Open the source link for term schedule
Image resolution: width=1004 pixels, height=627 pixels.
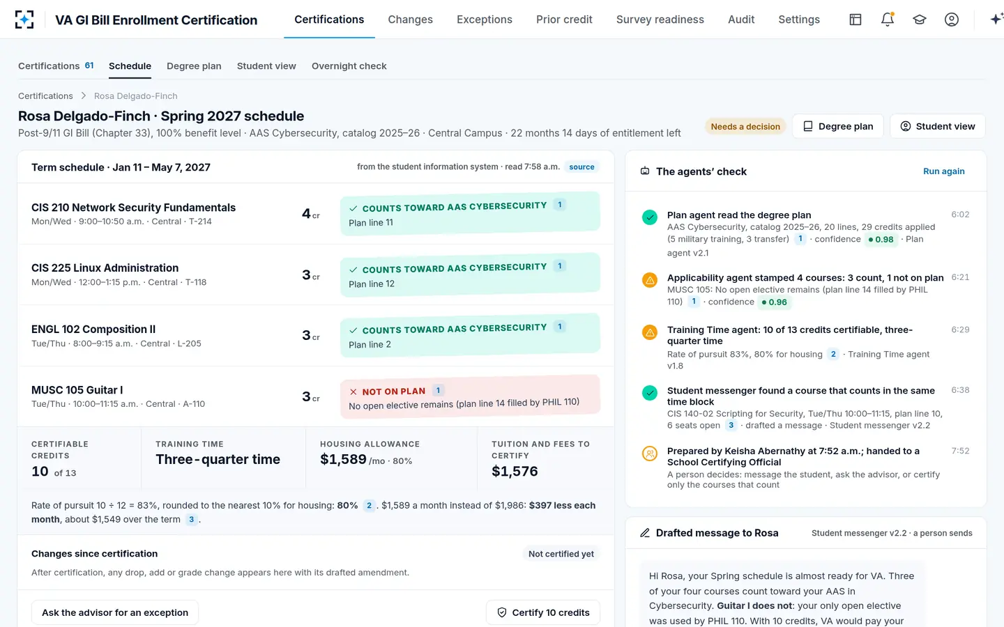coord(581,167)
